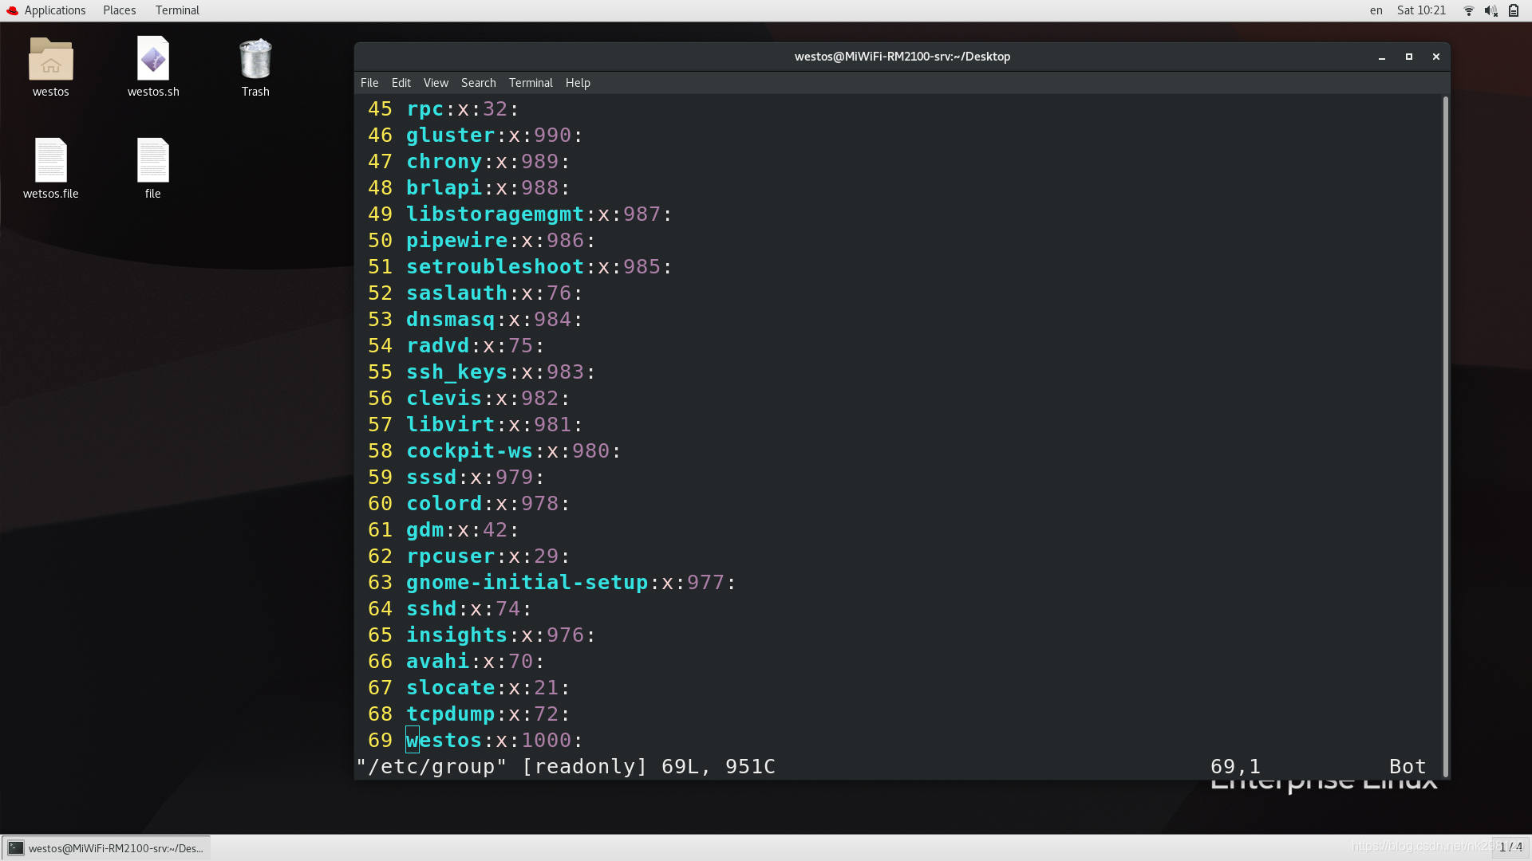The height and width of the screenshot is (861, 1532).
Task: Open the Places menu
Action: click(120, 10)
